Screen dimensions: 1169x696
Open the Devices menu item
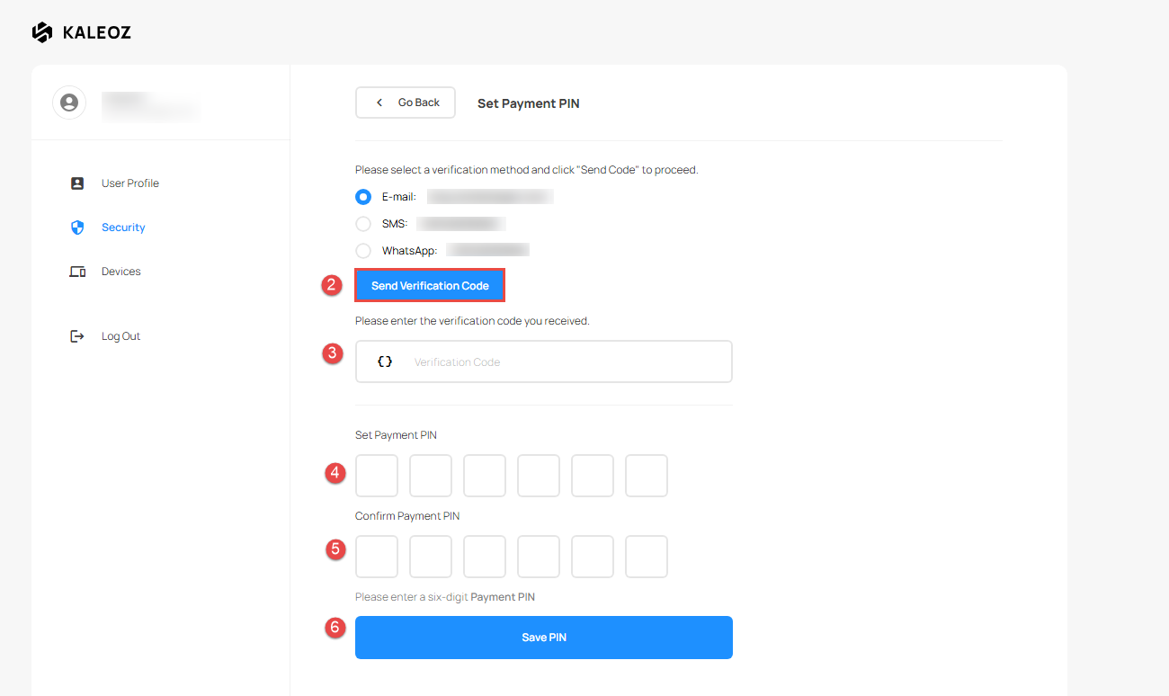pyautogui.click(x=121, y=272)
